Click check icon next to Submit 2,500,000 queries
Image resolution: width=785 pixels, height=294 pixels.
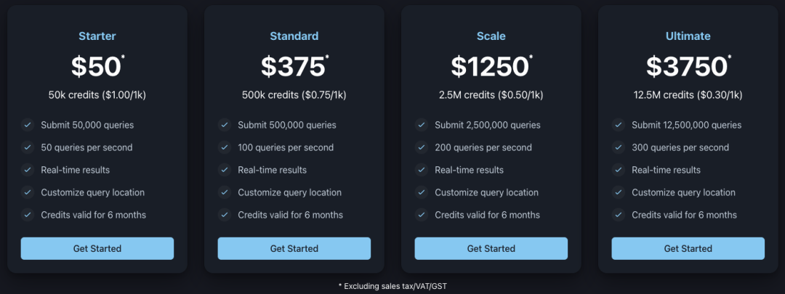click(x=422, y=125)
